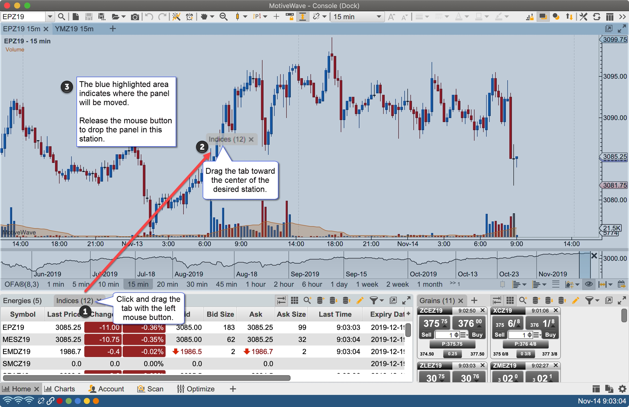
Task: Toggle the swap view icon in Grains panel
Action: point(497,300)
